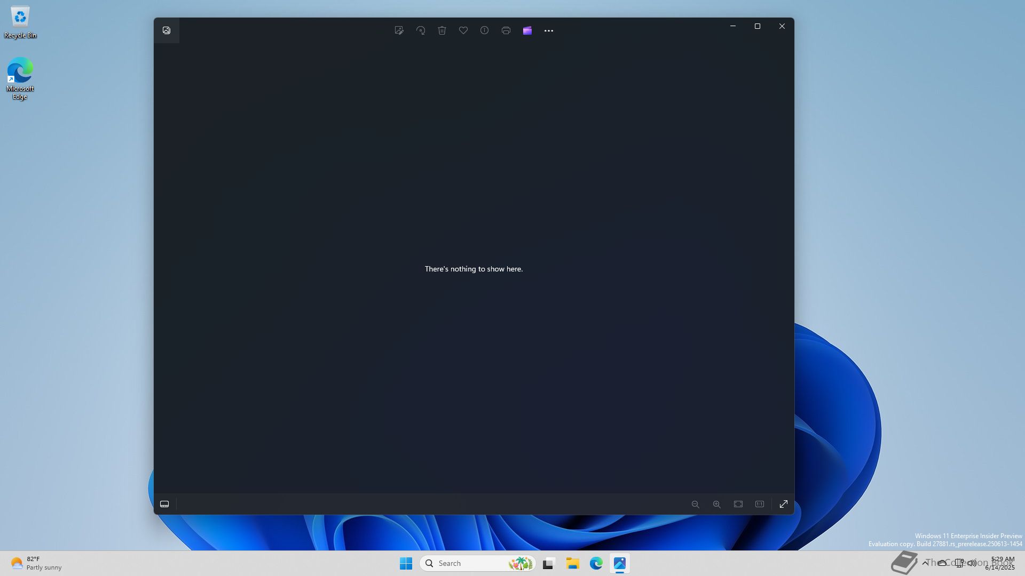Viewport: 1025px width, 576px height.
Task: Click the Print icon
Action: coord(506,30)
